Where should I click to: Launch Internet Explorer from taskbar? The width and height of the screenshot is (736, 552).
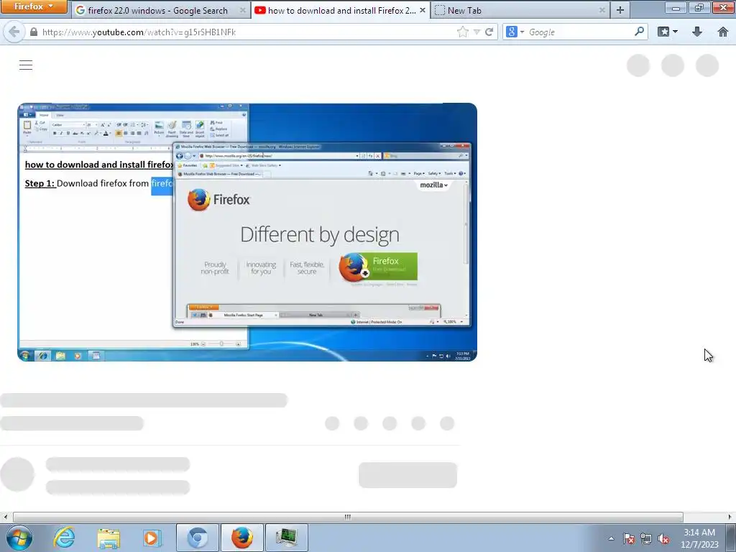pos(64,538)
